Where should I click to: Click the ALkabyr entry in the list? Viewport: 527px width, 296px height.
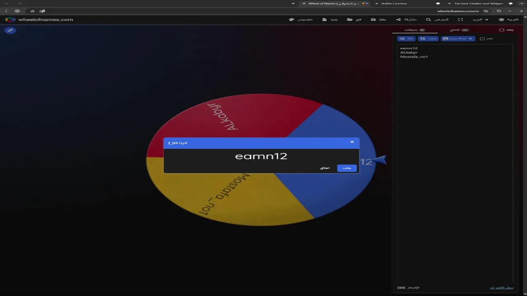click(408, 52)
